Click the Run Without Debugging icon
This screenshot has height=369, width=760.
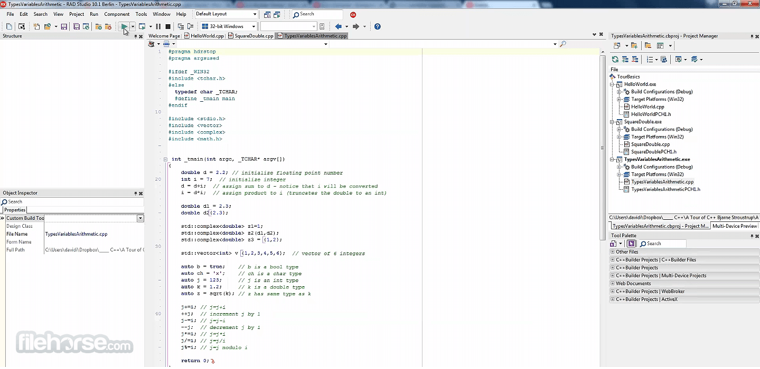(142, 26)
